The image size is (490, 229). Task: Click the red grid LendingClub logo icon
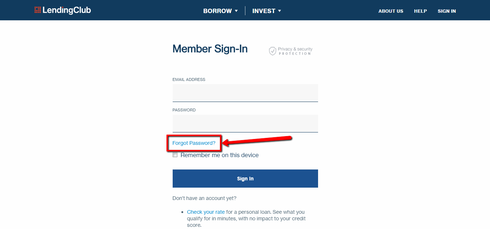point(37,10)
